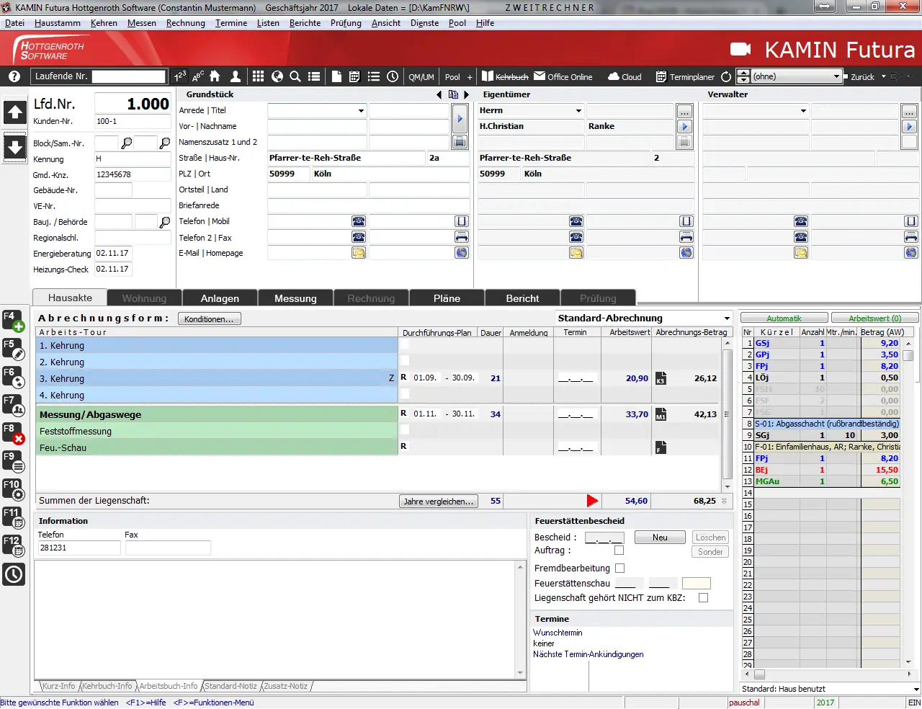Open the magnifier search tool in toolbar

pos(295,76)
